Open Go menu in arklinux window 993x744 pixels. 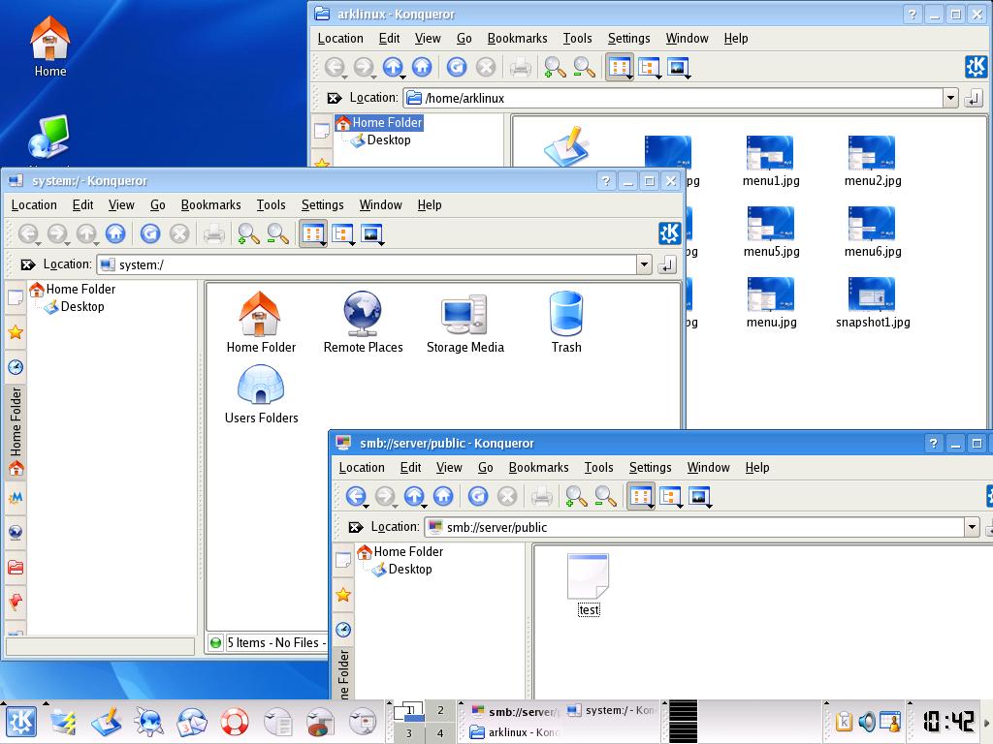click(x=464, y=39)
